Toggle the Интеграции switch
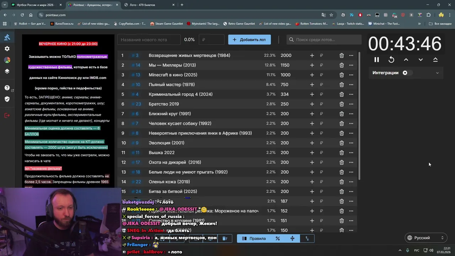 tap(407, 73)
